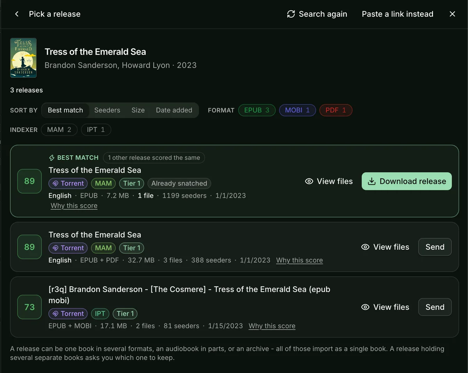Filter by EPUB format chip
The width and height of the screenshot is (468, 373).
[257, 110]
